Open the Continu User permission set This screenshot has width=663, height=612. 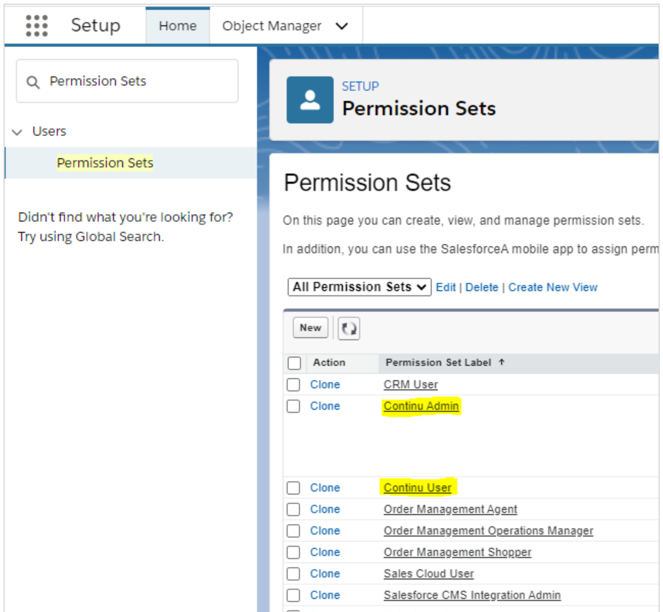pyautogui.click(x=417, y=488)
